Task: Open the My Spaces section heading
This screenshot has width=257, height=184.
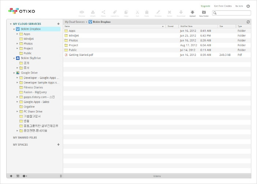Action: tap(20, 145)
